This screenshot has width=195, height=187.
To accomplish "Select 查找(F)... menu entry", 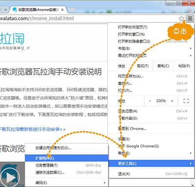I will (x=151, y=83).
